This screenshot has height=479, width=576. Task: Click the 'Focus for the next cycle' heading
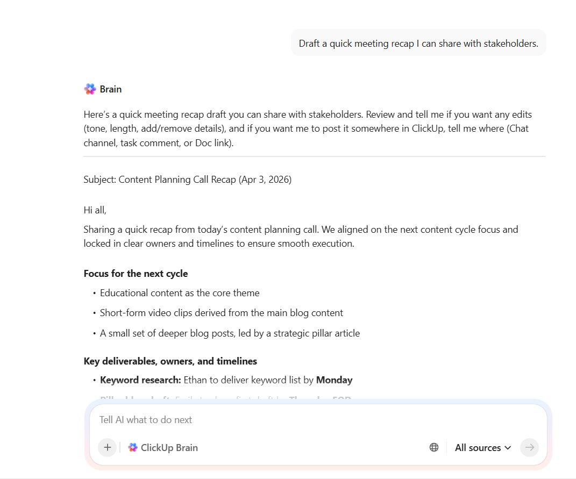pos(136,274)
